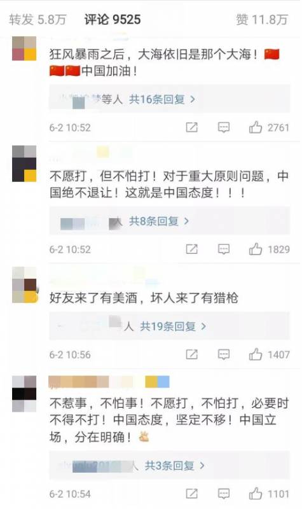The image size is (302, 509).
Task: Like the comment showing 1407 likes
Action: tap(256, 354)
